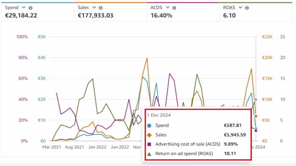Click the Mar 2021 x-axis label
The height and width of the screenshot is (166, 296).
(x=52, y=147)
